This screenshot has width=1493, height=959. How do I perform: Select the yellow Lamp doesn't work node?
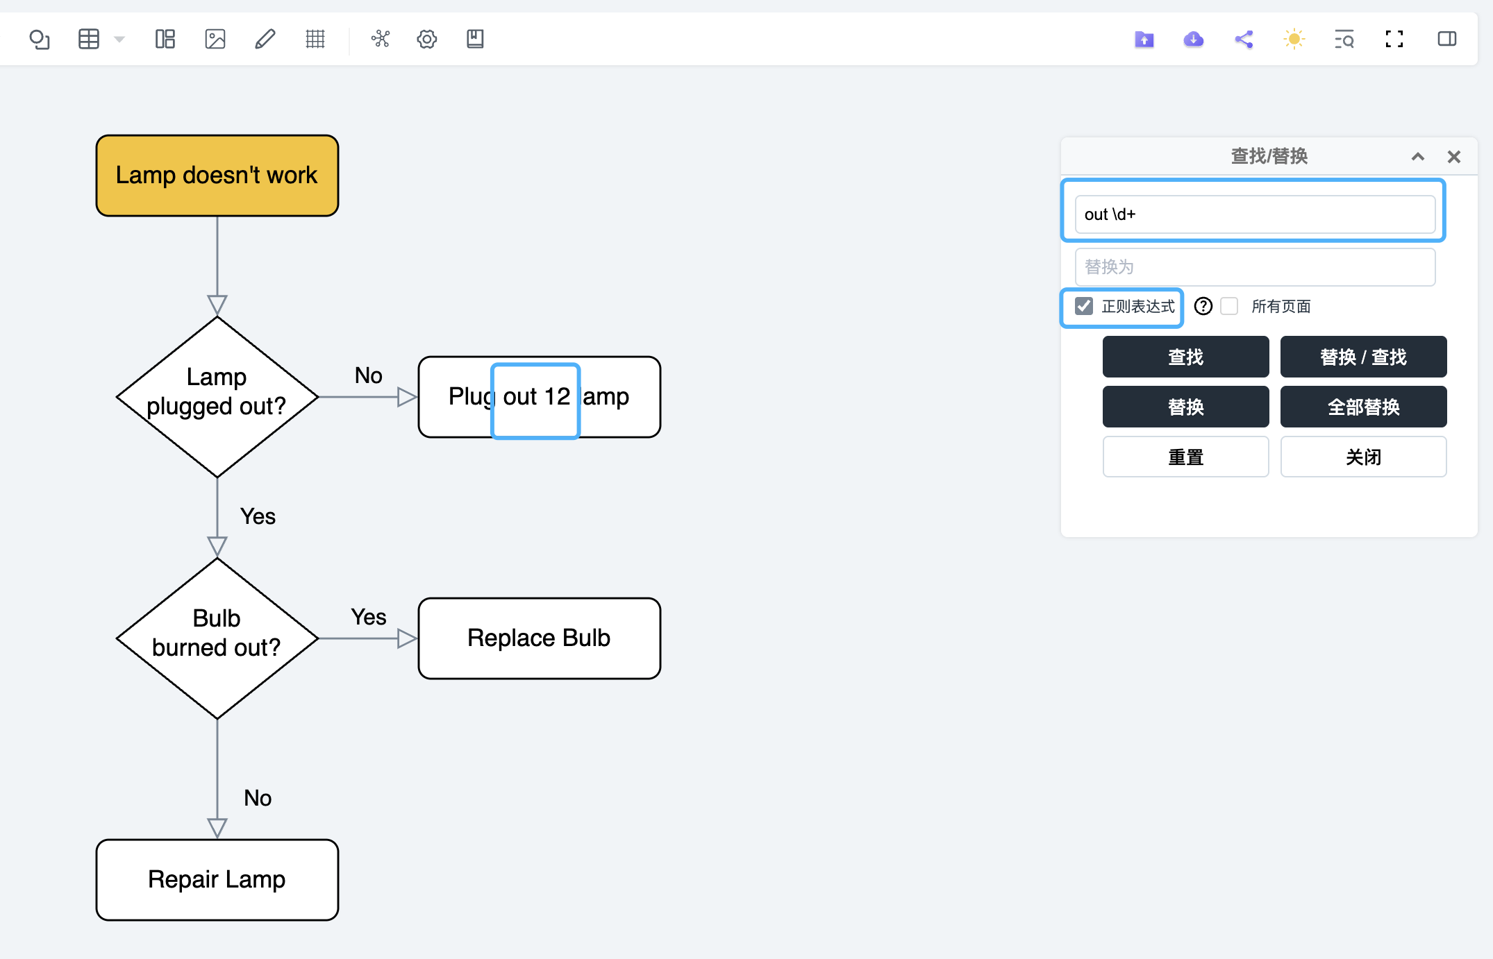pos(217,176)
